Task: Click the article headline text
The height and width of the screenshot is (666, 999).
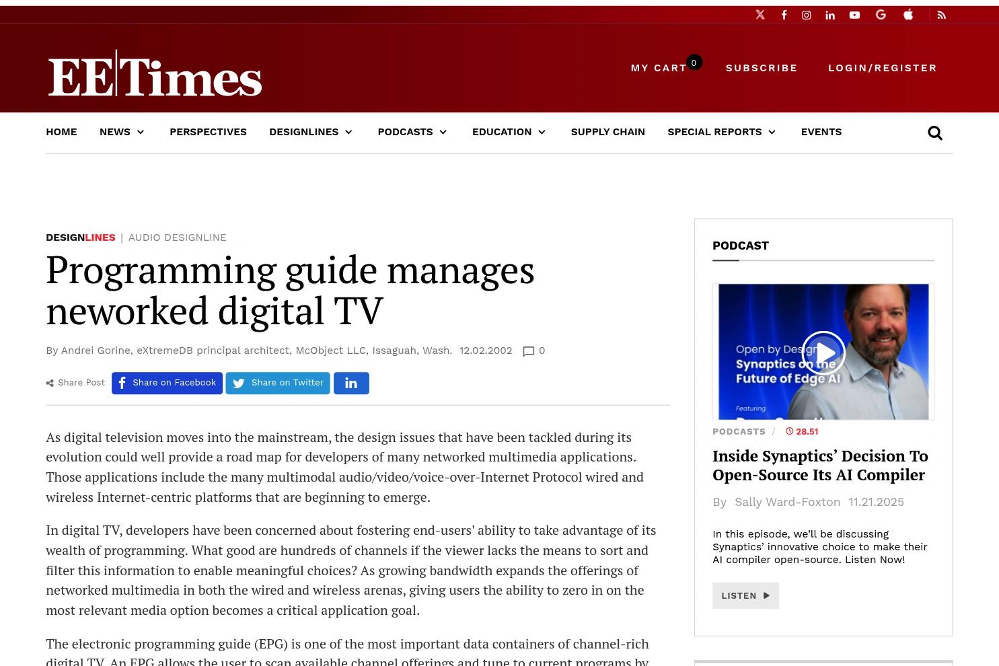Action: coord(290,290)
